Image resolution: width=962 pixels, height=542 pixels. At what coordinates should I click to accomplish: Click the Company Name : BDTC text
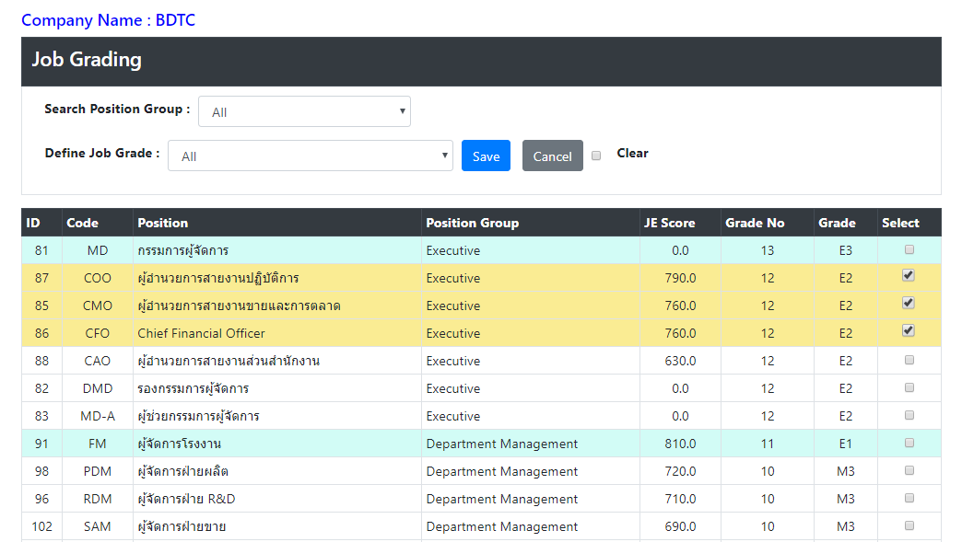(108, 20)
